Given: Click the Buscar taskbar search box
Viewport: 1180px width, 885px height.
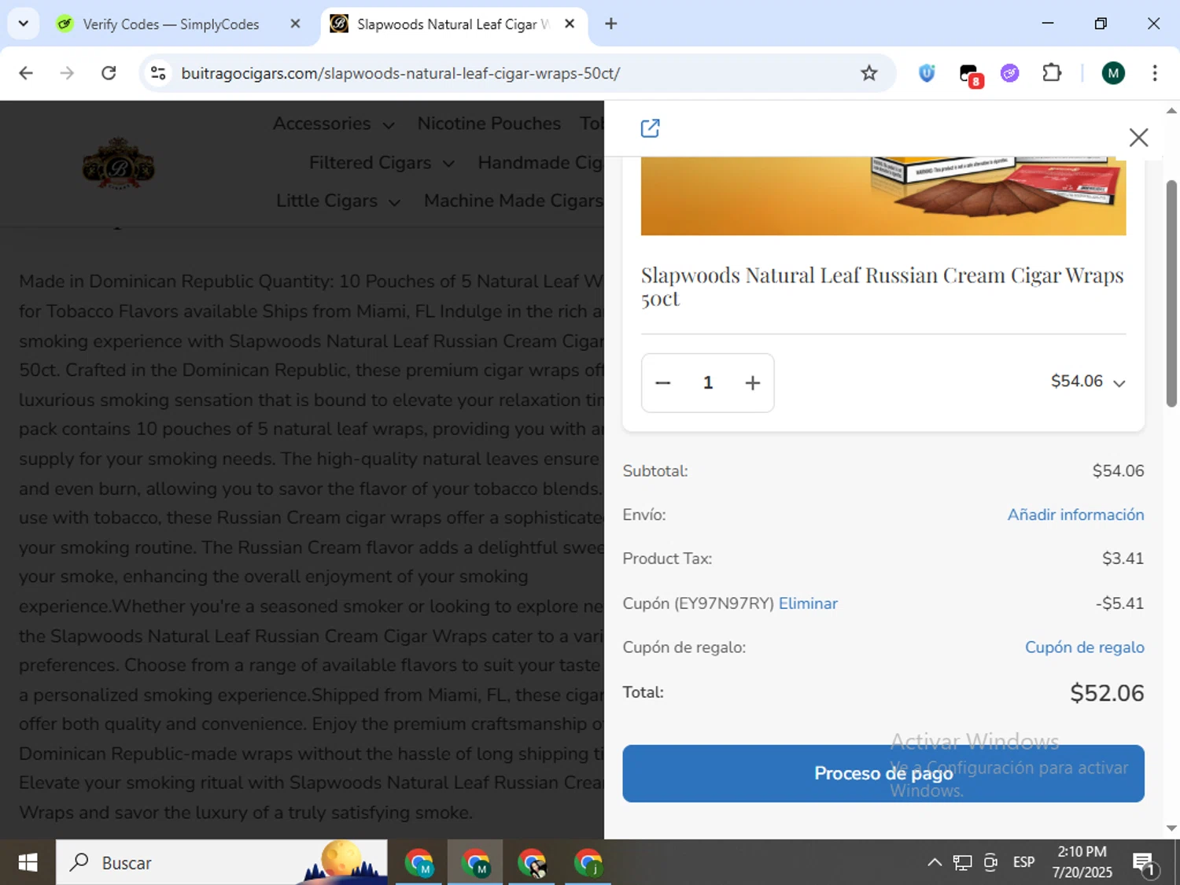Looking at the screenshot, I should [x=222, y=863].
